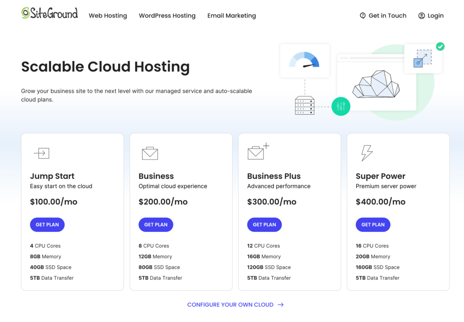Image resolution: width=464 pixels, height=322 pixels.
Task: Click Get Plan under Super Power
Action: tap(373, 224)
